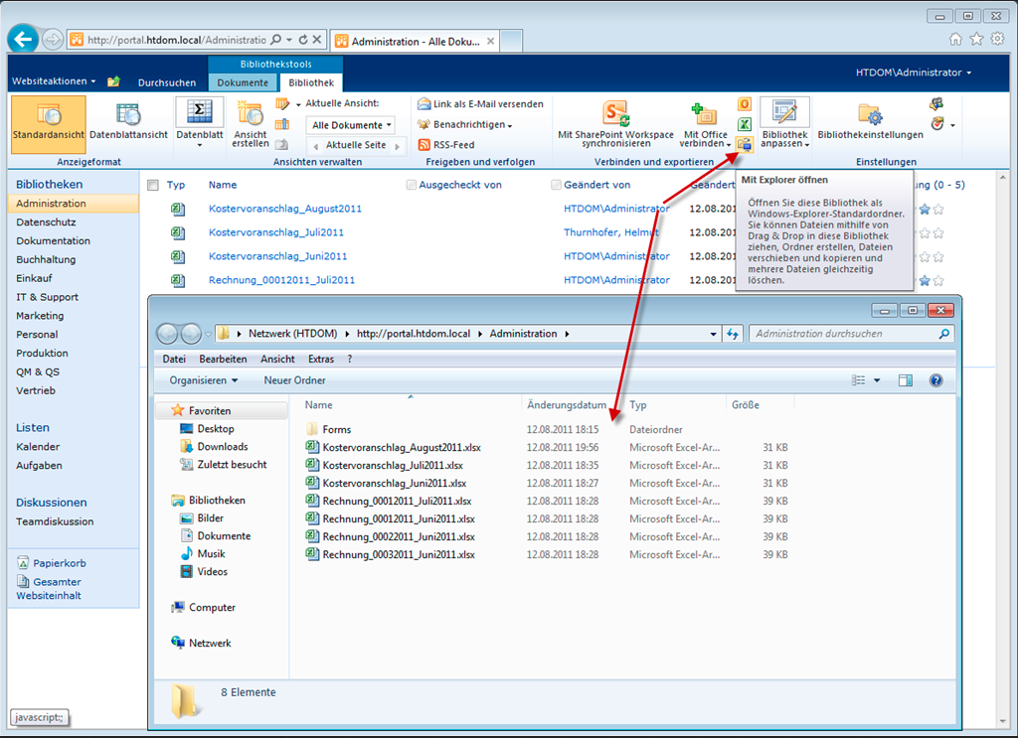
Task: Open Explorer view options dropdown arrow
Action: [877, 380]
